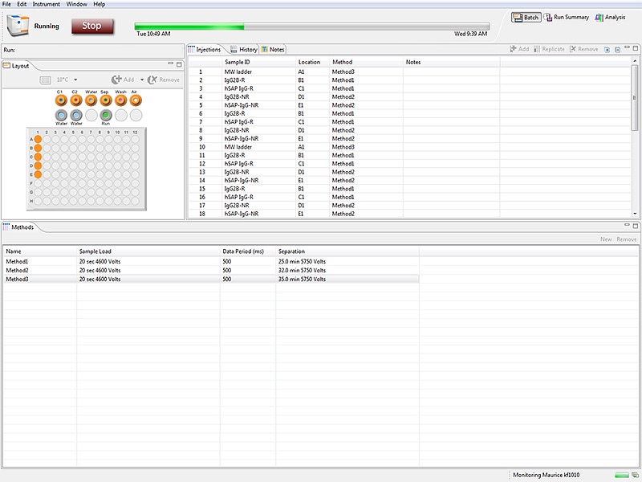The height and width of the screenshot is (482, 642).
Task: Select the Wash vial
Action: (121, 100)
